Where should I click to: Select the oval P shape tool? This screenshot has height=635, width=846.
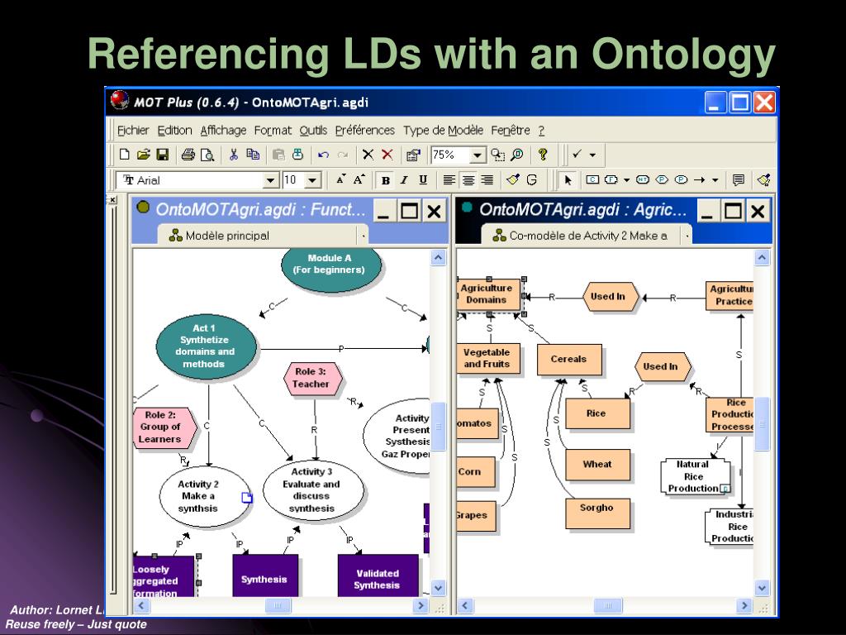tap(682, 179)
